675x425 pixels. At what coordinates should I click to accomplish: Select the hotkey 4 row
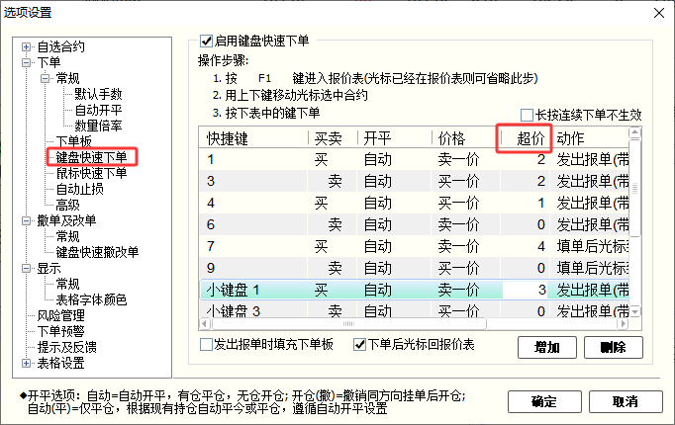tap(414, 203)
